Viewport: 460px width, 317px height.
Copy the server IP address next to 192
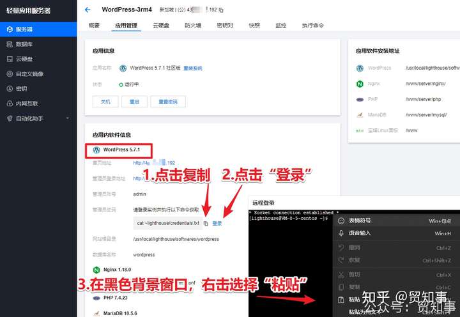click(x=221, y=10)
